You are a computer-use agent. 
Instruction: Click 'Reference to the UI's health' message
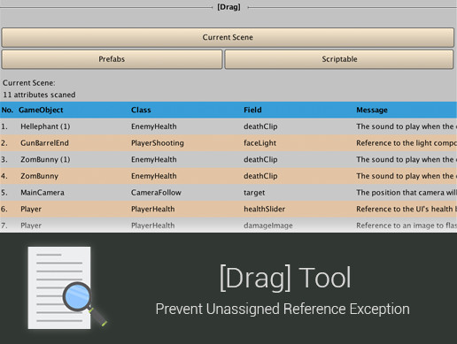(407, 209)
